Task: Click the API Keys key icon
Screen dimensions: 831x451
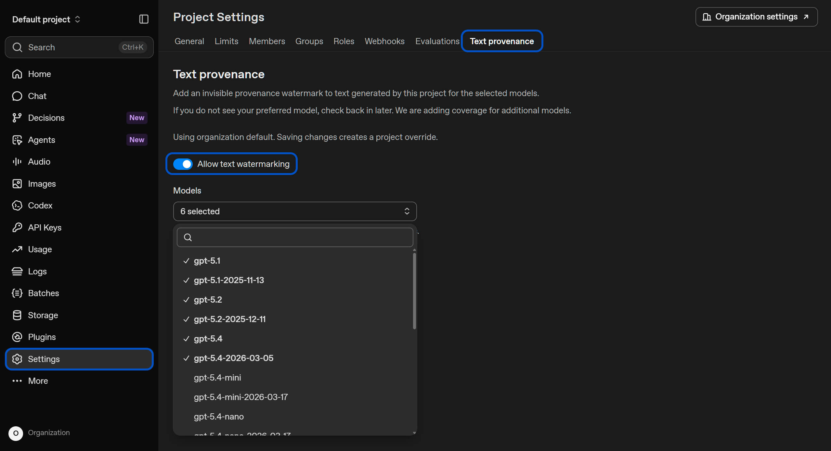Action: coord(17,228)
